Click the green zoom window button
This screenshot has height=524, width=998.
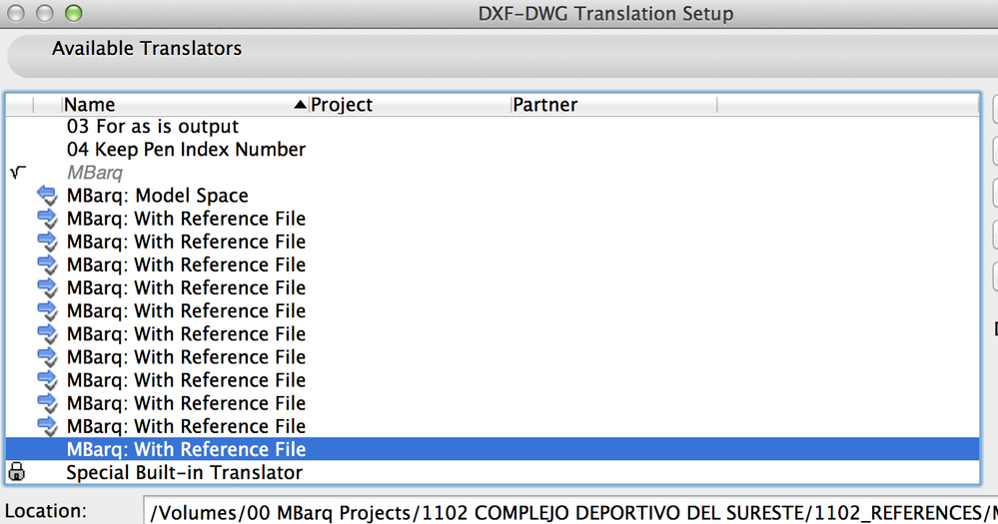[x=73, y=14]
